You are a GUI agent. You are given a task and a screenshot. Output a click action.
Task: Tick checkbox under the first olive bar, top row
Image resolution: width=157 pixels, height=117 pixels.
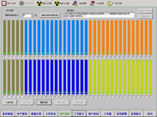point(5,57)
